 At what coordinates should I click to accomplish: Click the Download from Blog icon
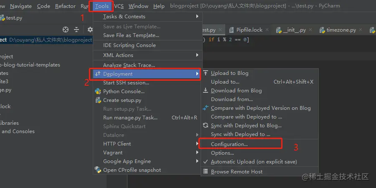206,90
